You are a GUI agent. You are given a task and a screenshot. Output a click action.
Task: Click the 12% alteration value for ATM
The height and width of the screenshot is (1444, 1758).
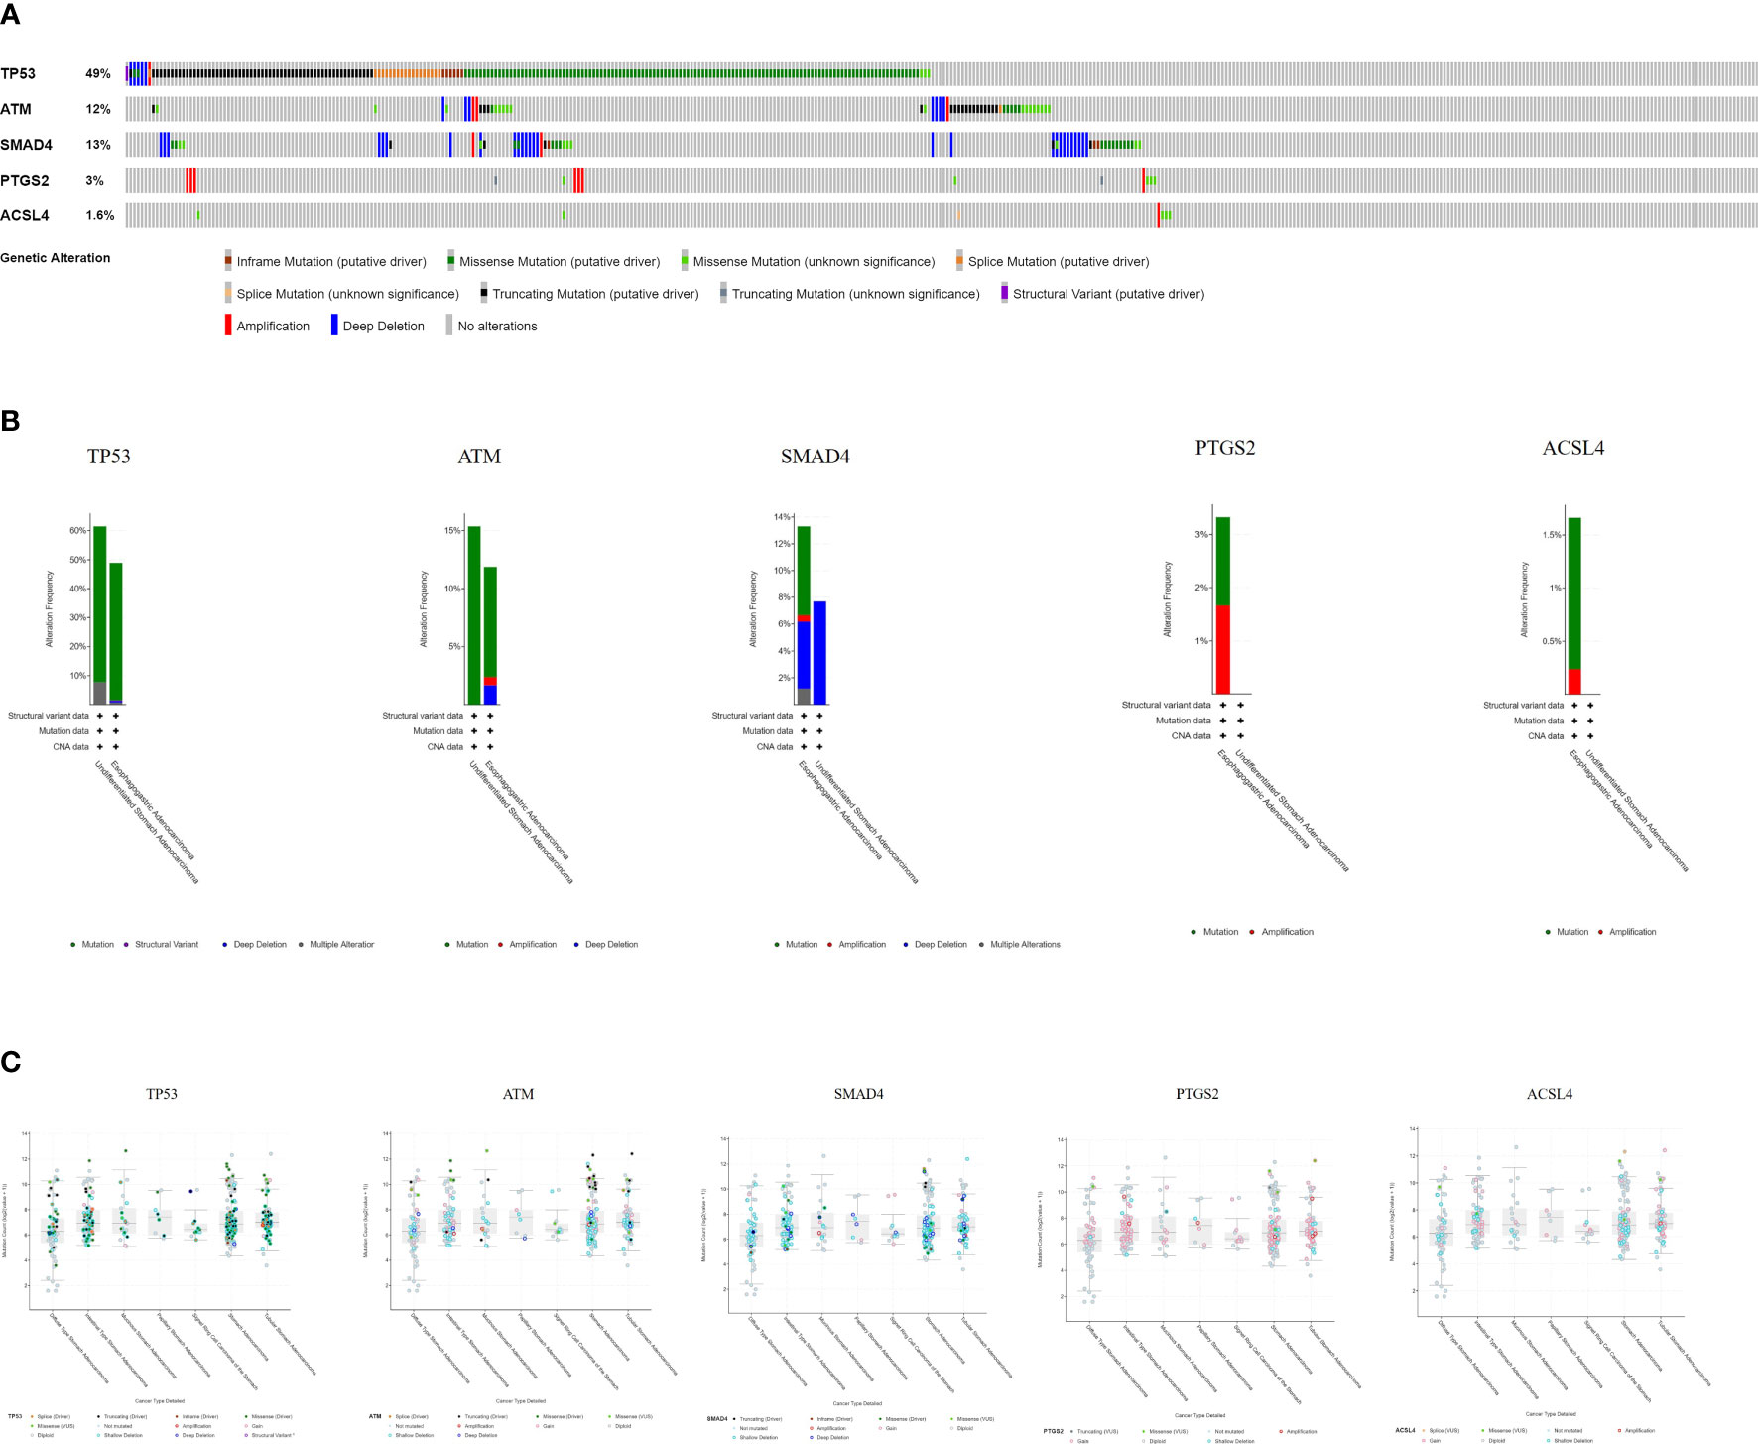[x=98, y=109]
